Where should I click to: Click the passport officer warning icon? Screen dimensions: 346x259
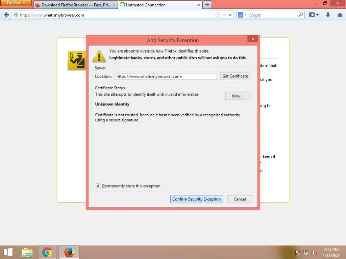click(x=77, y=60)
